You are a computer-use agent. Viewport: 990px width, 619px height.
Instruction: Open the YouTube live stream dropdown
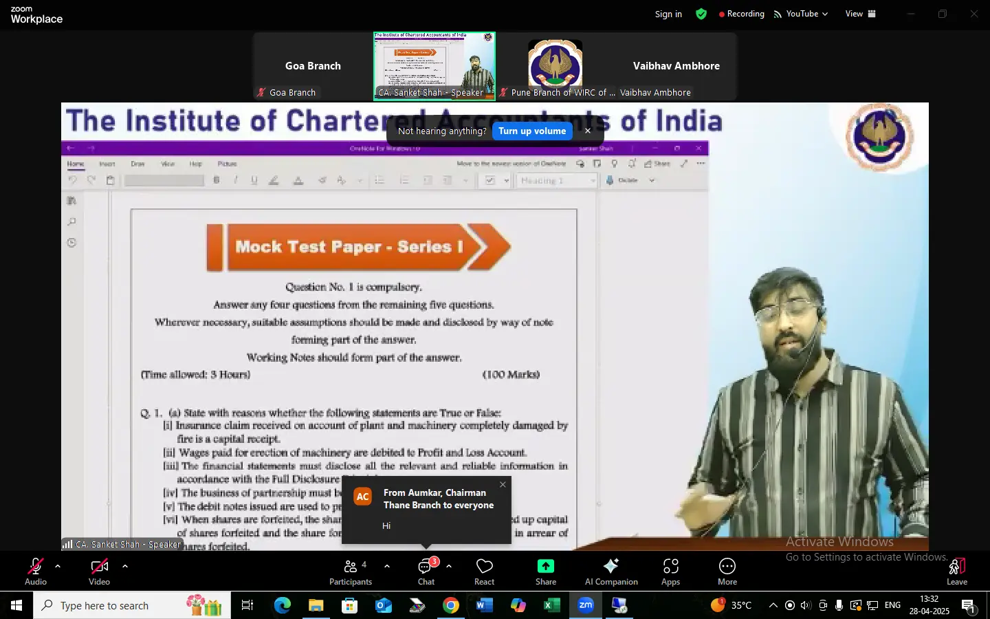802,14
